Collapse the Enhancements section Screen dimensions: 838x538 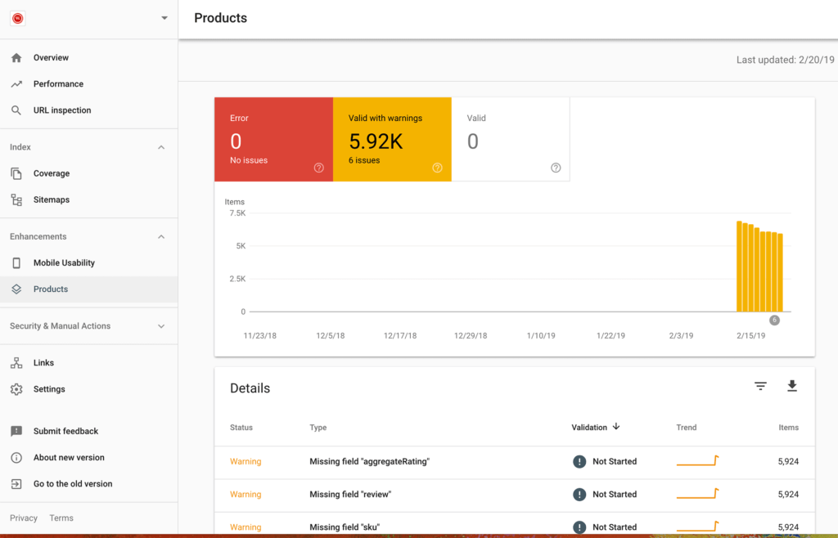[x=161, y=237]
